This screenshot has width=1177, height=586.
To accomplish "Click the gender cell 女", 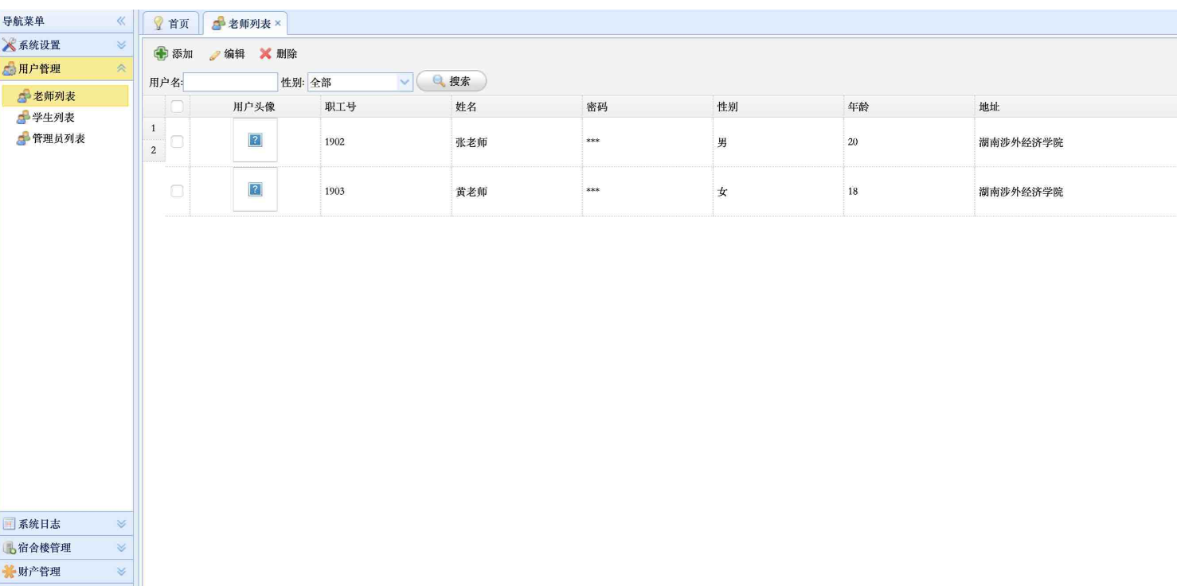I will (778, 192).
